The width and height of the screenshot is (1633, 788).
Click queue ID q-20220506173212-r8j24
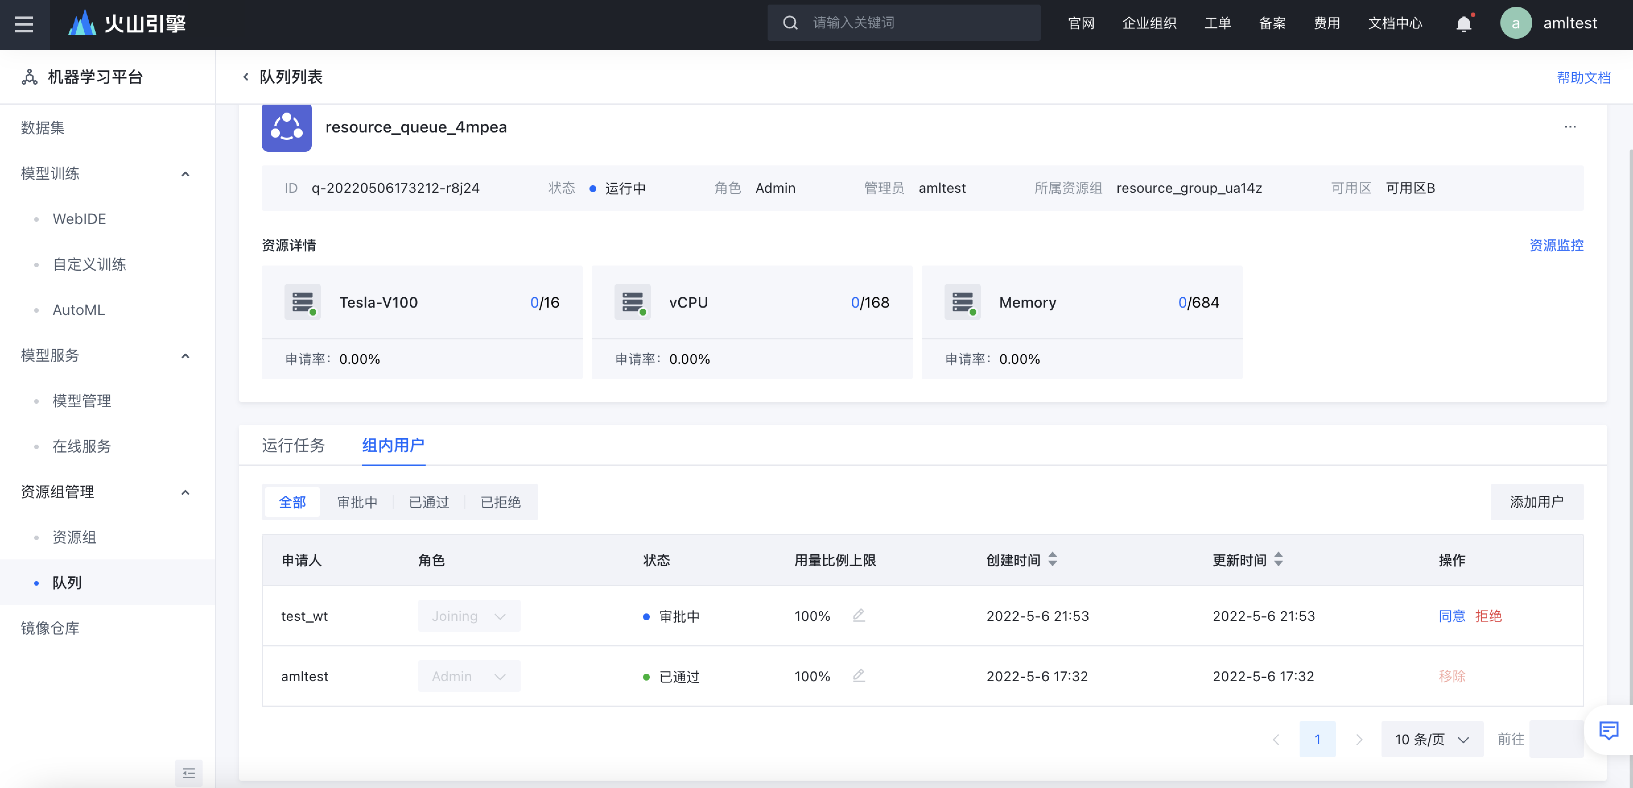[395, 188]
